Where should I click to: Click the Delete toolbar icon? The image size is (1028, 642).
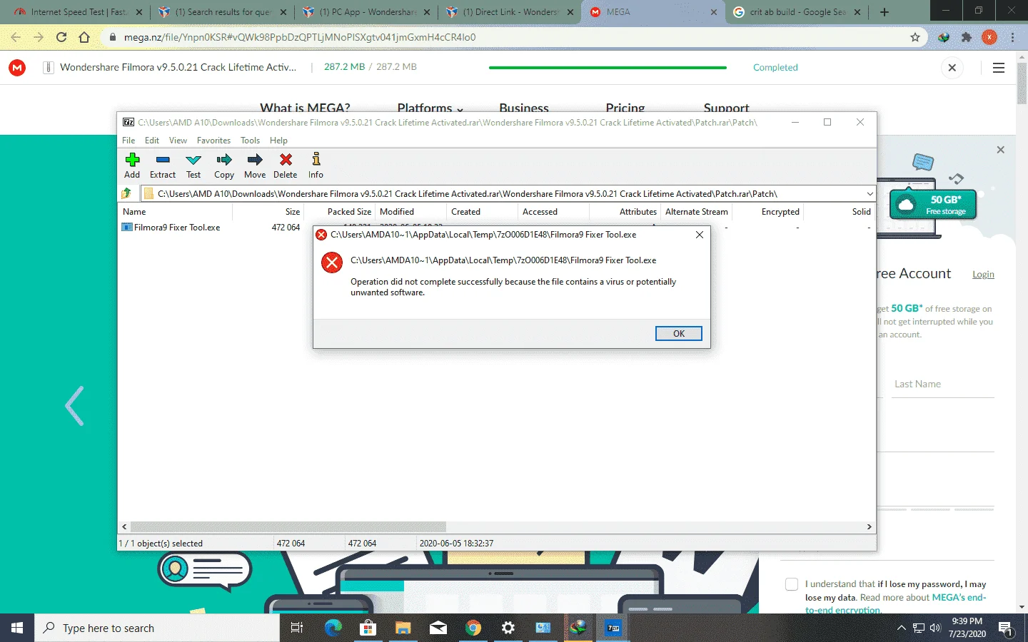coord(286,165)
